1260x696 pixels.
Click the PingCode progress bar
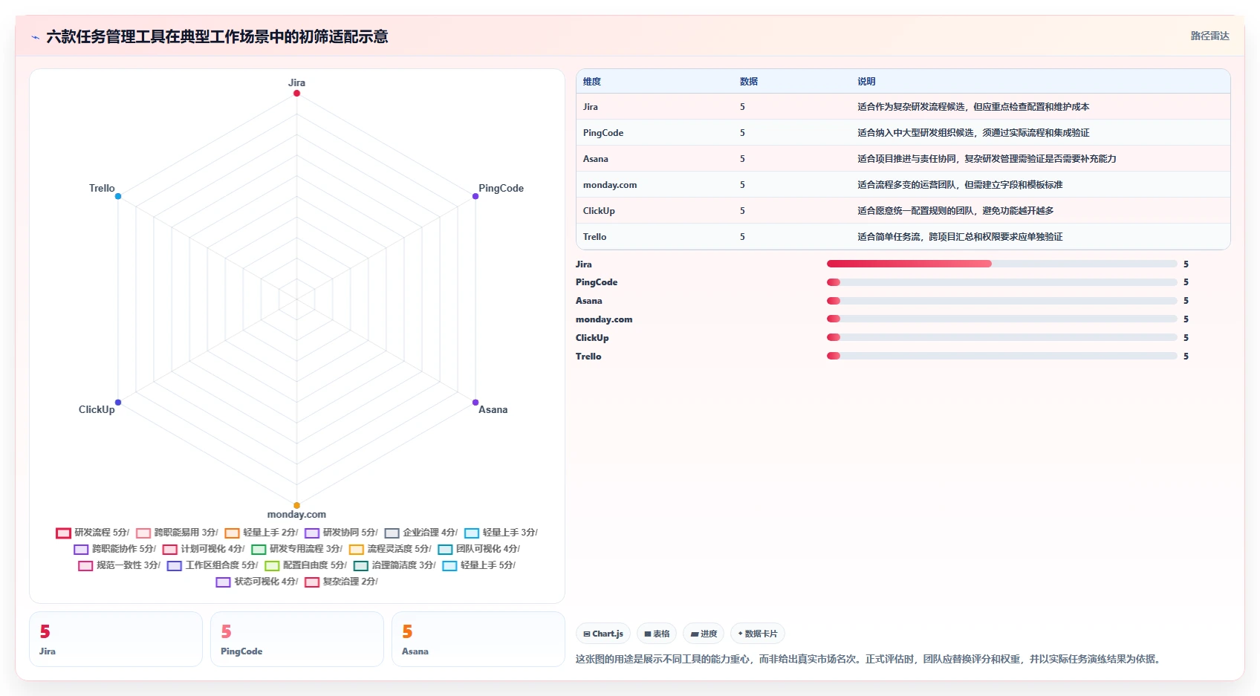pos(1001,282)
